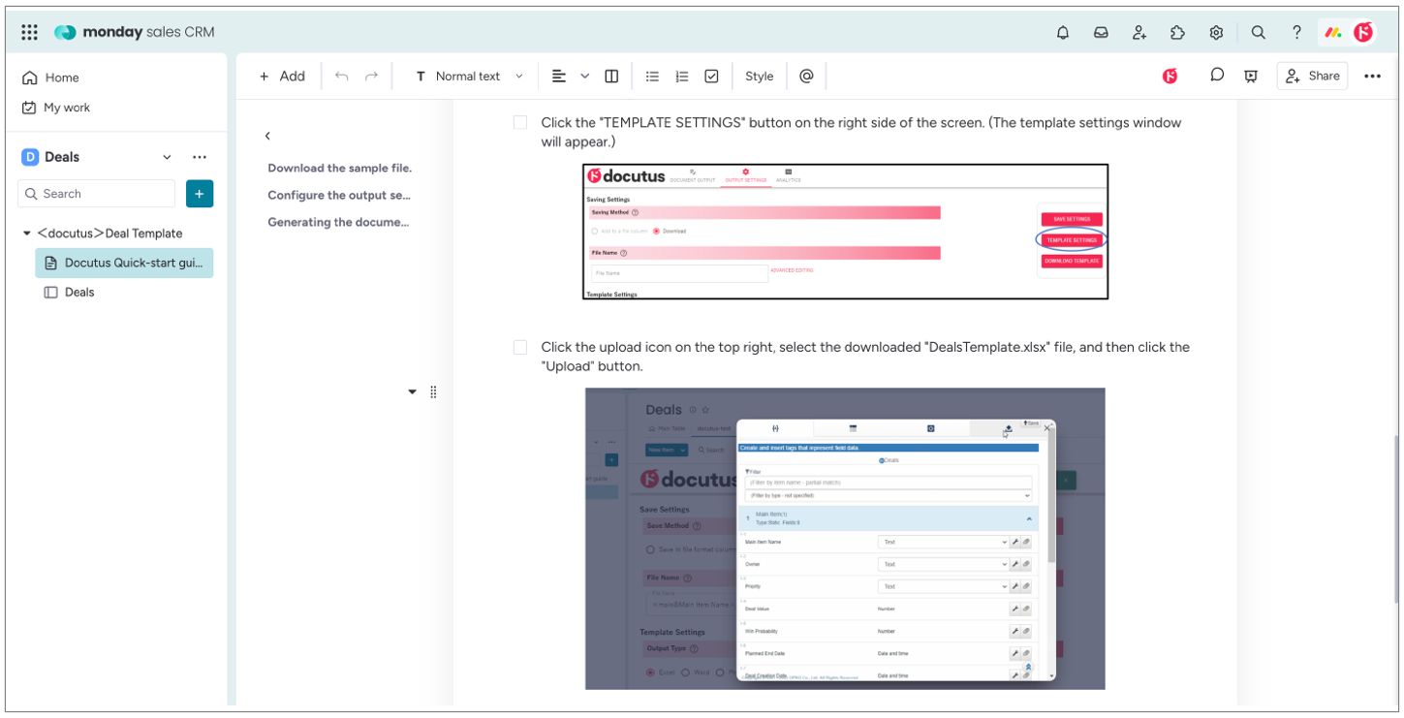
Task: Open the Normal text style dropdown
Action: pos(470,77)
